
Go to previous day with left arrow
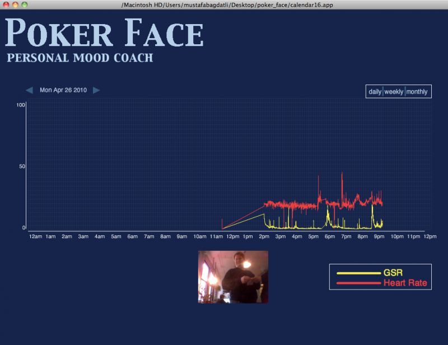(30, 90)
